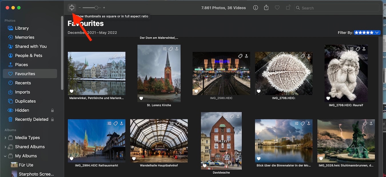Open the Filter By star rating dropdown
The height and width of the screenshot is (177, 386).
pos(367,33)
